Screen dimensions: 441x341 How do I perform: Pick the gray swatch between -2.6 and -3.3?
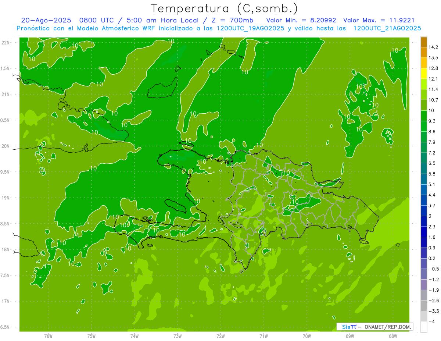tap(424, 306)
